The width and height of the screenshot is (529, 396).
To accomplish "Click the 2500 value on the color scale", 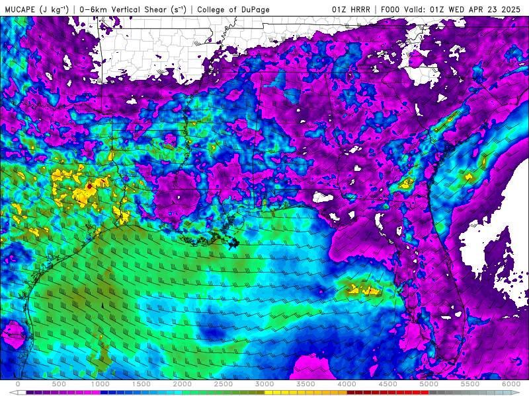I will pyautogui.click(x=224, y=384).
